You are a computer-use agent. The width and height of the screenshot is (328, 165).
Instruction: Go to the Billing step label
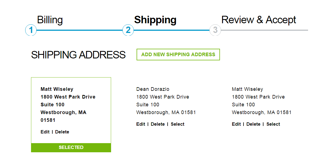(50, 20)
